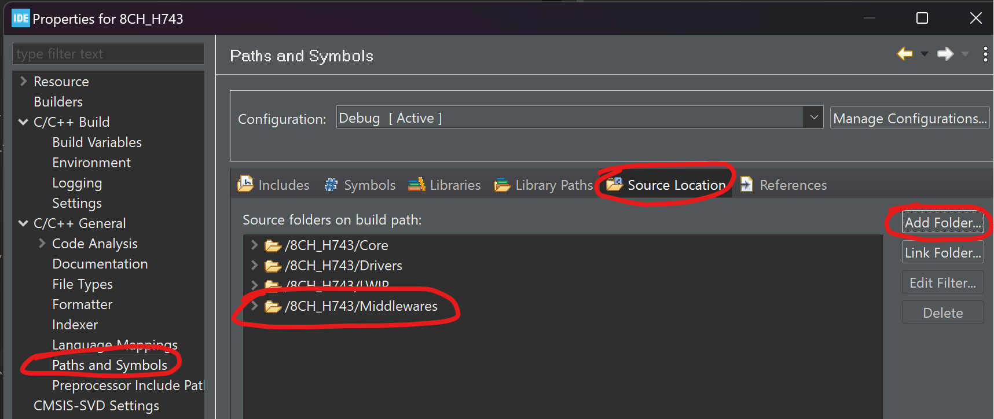The image size is (994, 419).
Task: Expand the Resource tree node
Action: tap(24, 81)
